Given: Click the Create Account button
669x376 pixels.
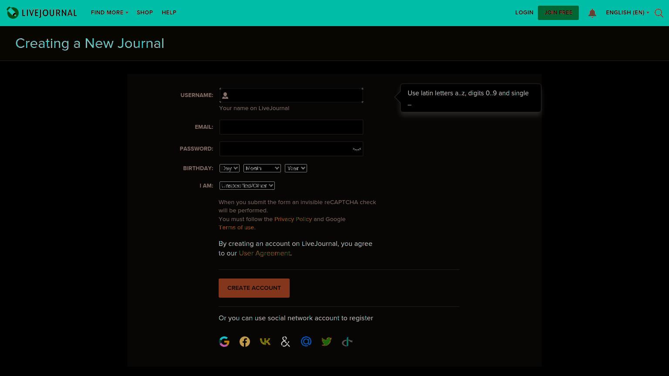Looking at the screenshot, I should point(254,288).
